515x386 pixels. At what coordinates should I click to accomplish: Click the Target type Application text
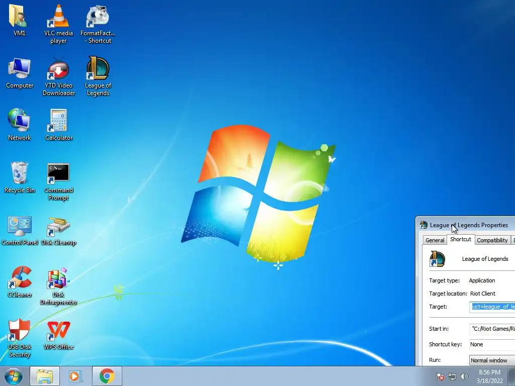tap(482, 280)
